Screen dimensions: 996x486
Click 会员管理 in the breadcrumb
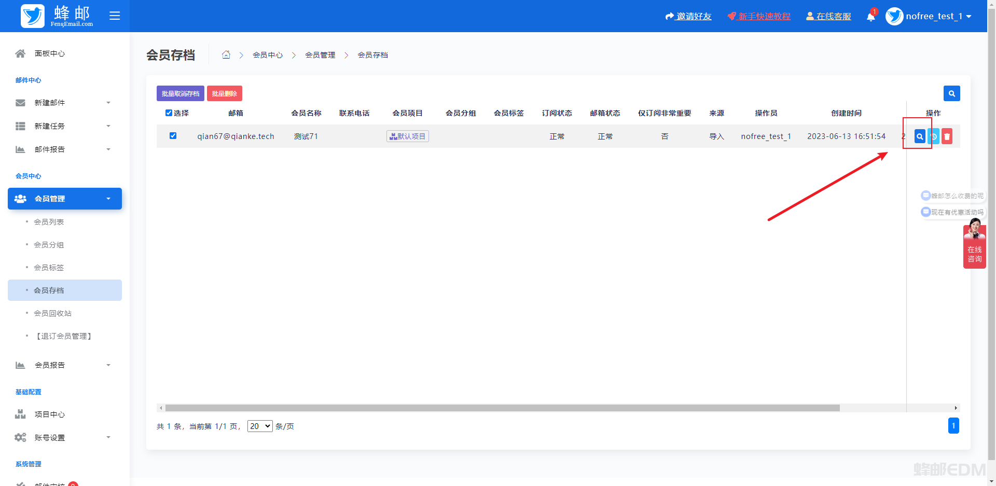click(320, 55)
